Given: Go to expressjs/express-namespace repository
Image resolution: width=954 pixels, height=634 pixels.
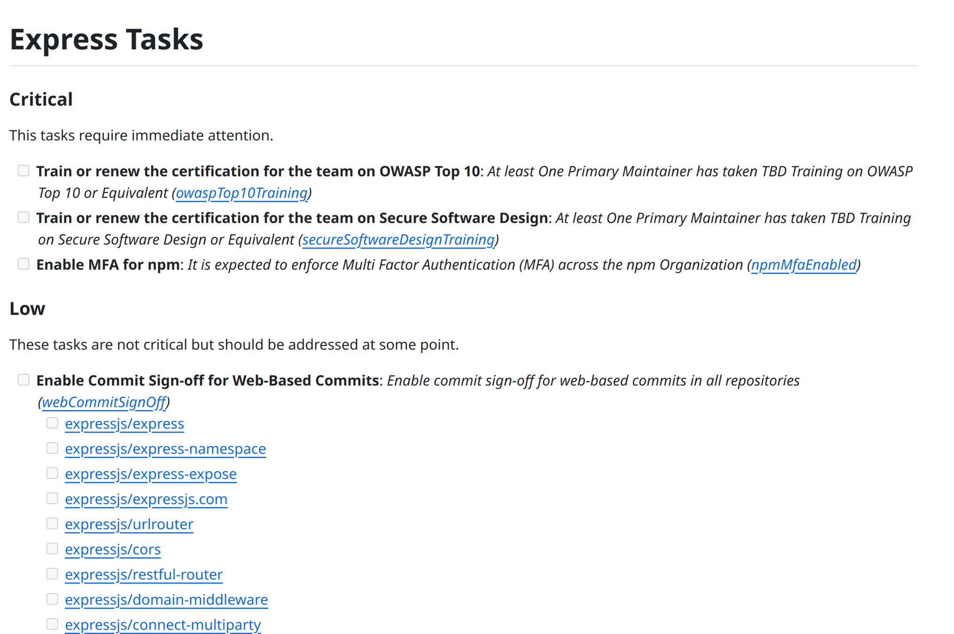Looking at the screenshot, I should tap(165, 449).
